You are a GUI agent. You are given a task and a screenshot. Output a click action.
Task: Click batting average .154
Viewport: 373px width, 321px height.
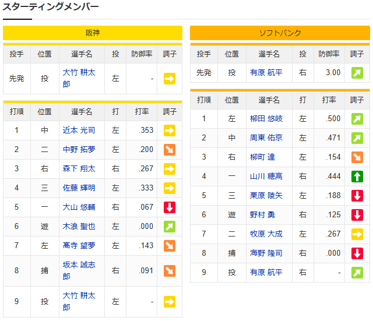[333, 157]
